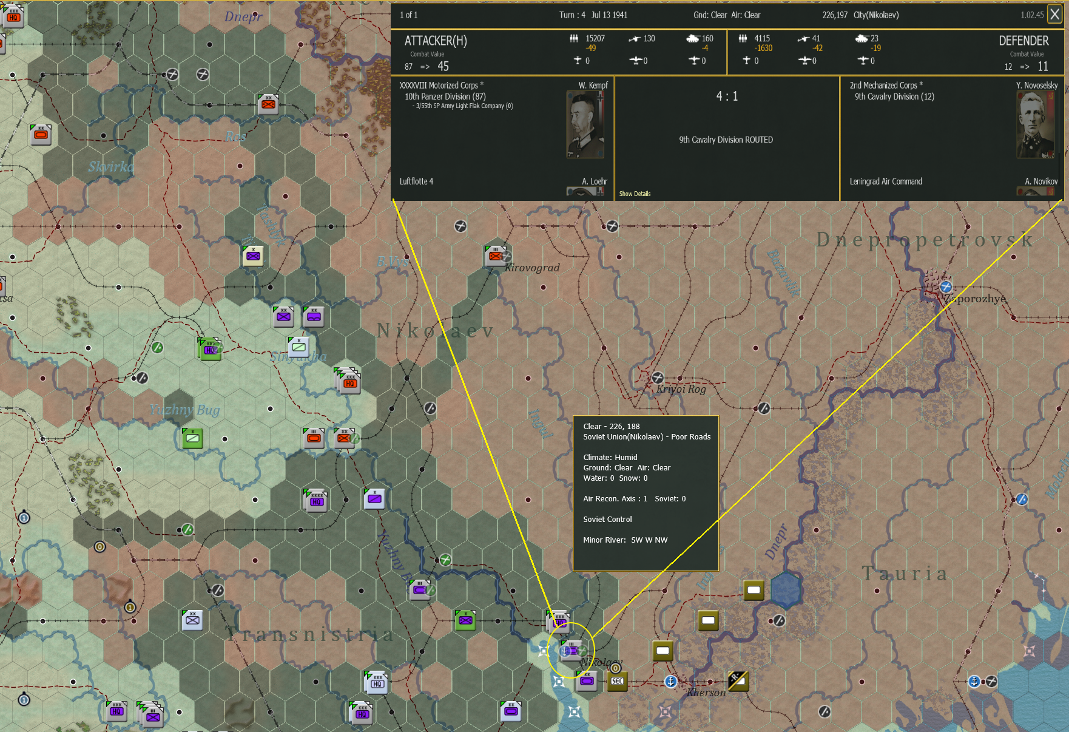Select the SEC security unit east of Nikolaev

pyautogui.click(x=617, y=681)
